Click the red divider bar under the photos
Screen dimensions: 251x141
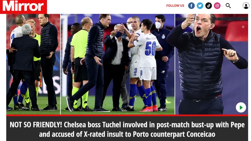point(127,115)
